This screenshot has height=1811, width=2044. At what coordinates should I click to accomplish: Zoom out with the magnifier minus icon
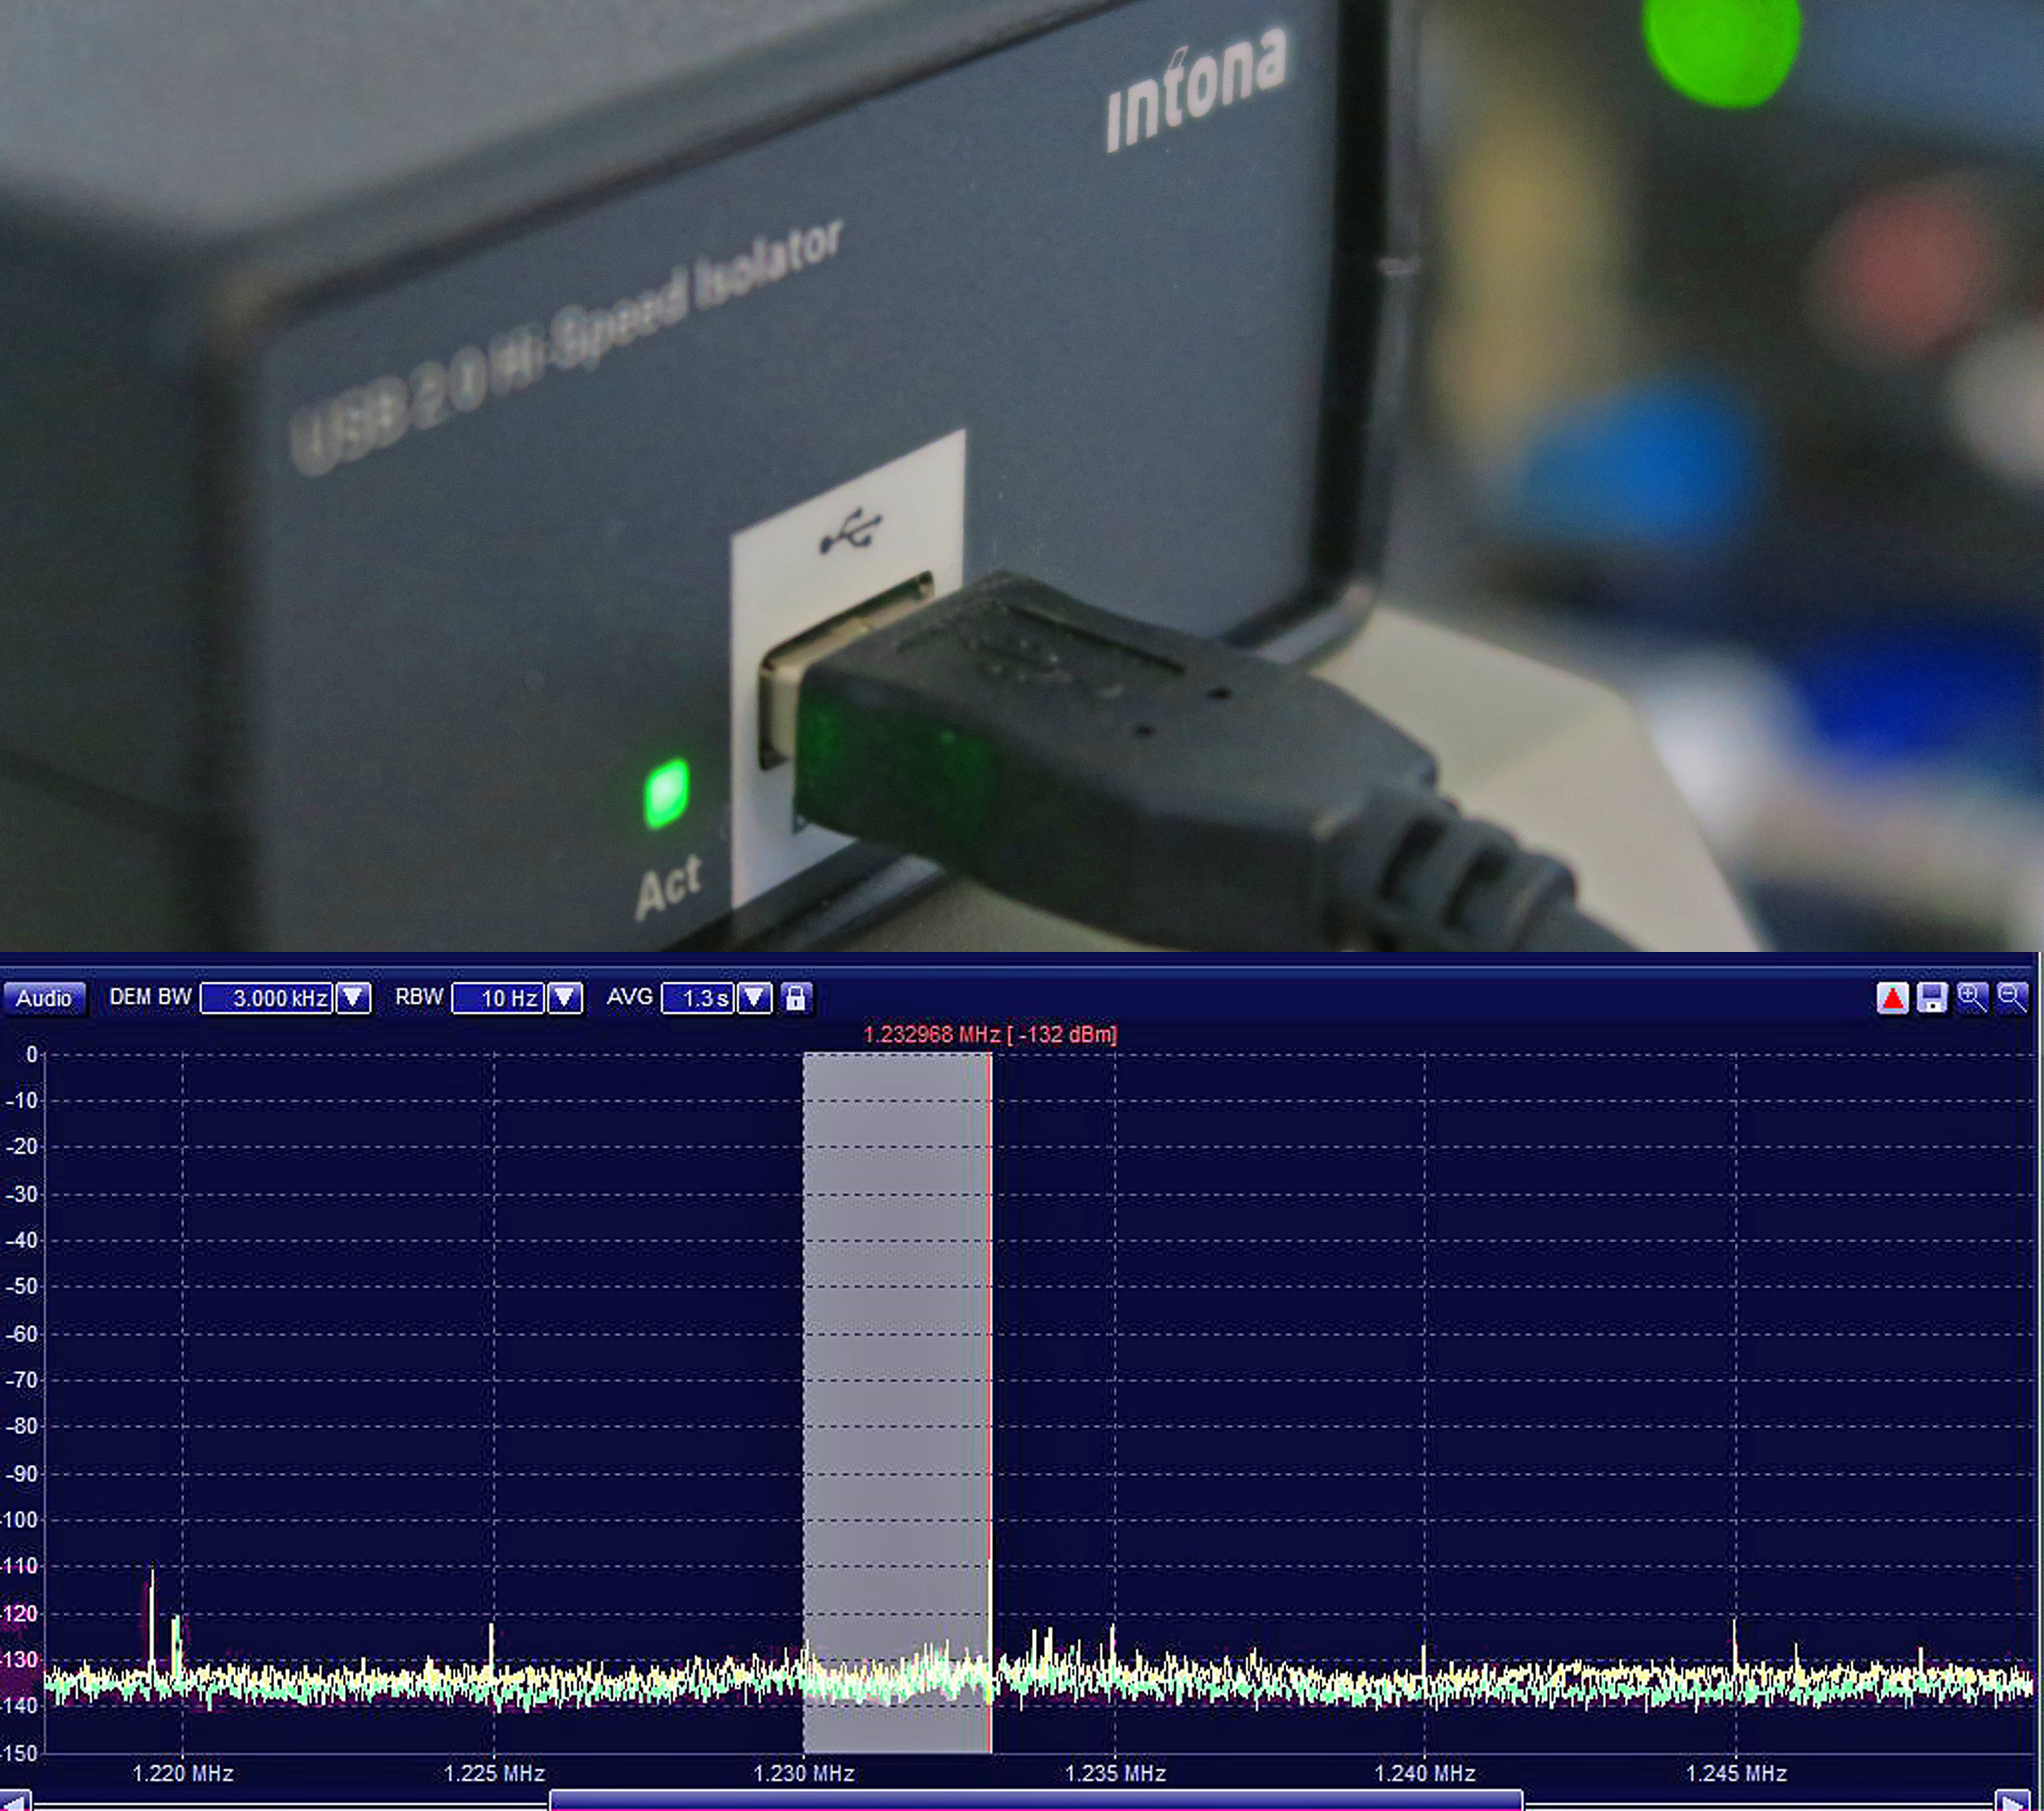point(2011,997)
